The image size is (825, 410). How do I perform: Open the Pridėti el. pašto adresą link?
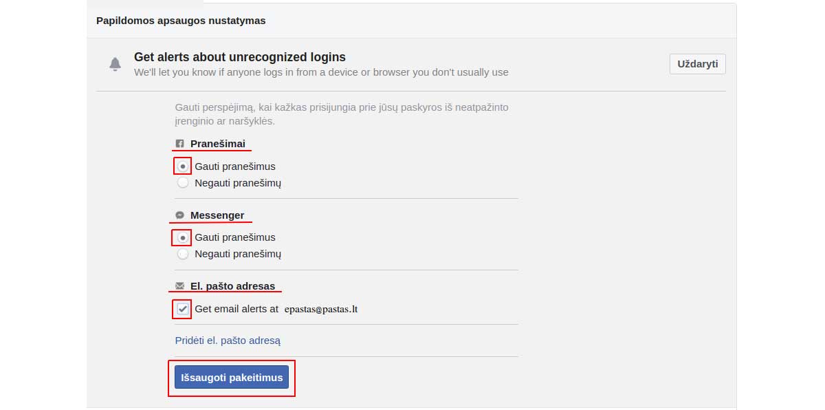(x=228, y=341)
